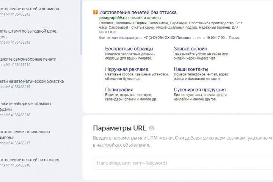Open the 'Бесплатные образцы' sitelink
The height and width of the screenshot is (182, 273).
129,49
